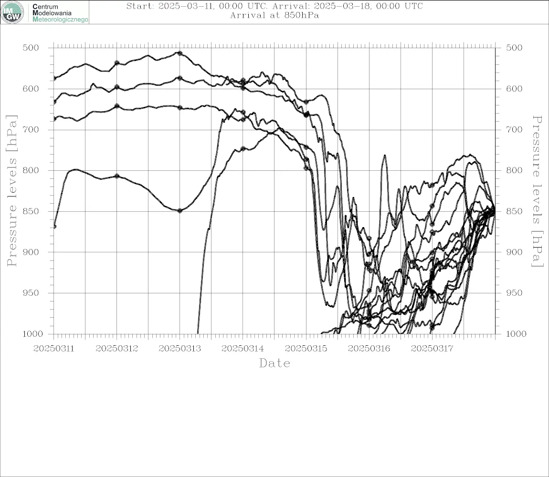Click the IMGW round logo
The height and width of the screenshot is (477, 549).
[12, 12]
